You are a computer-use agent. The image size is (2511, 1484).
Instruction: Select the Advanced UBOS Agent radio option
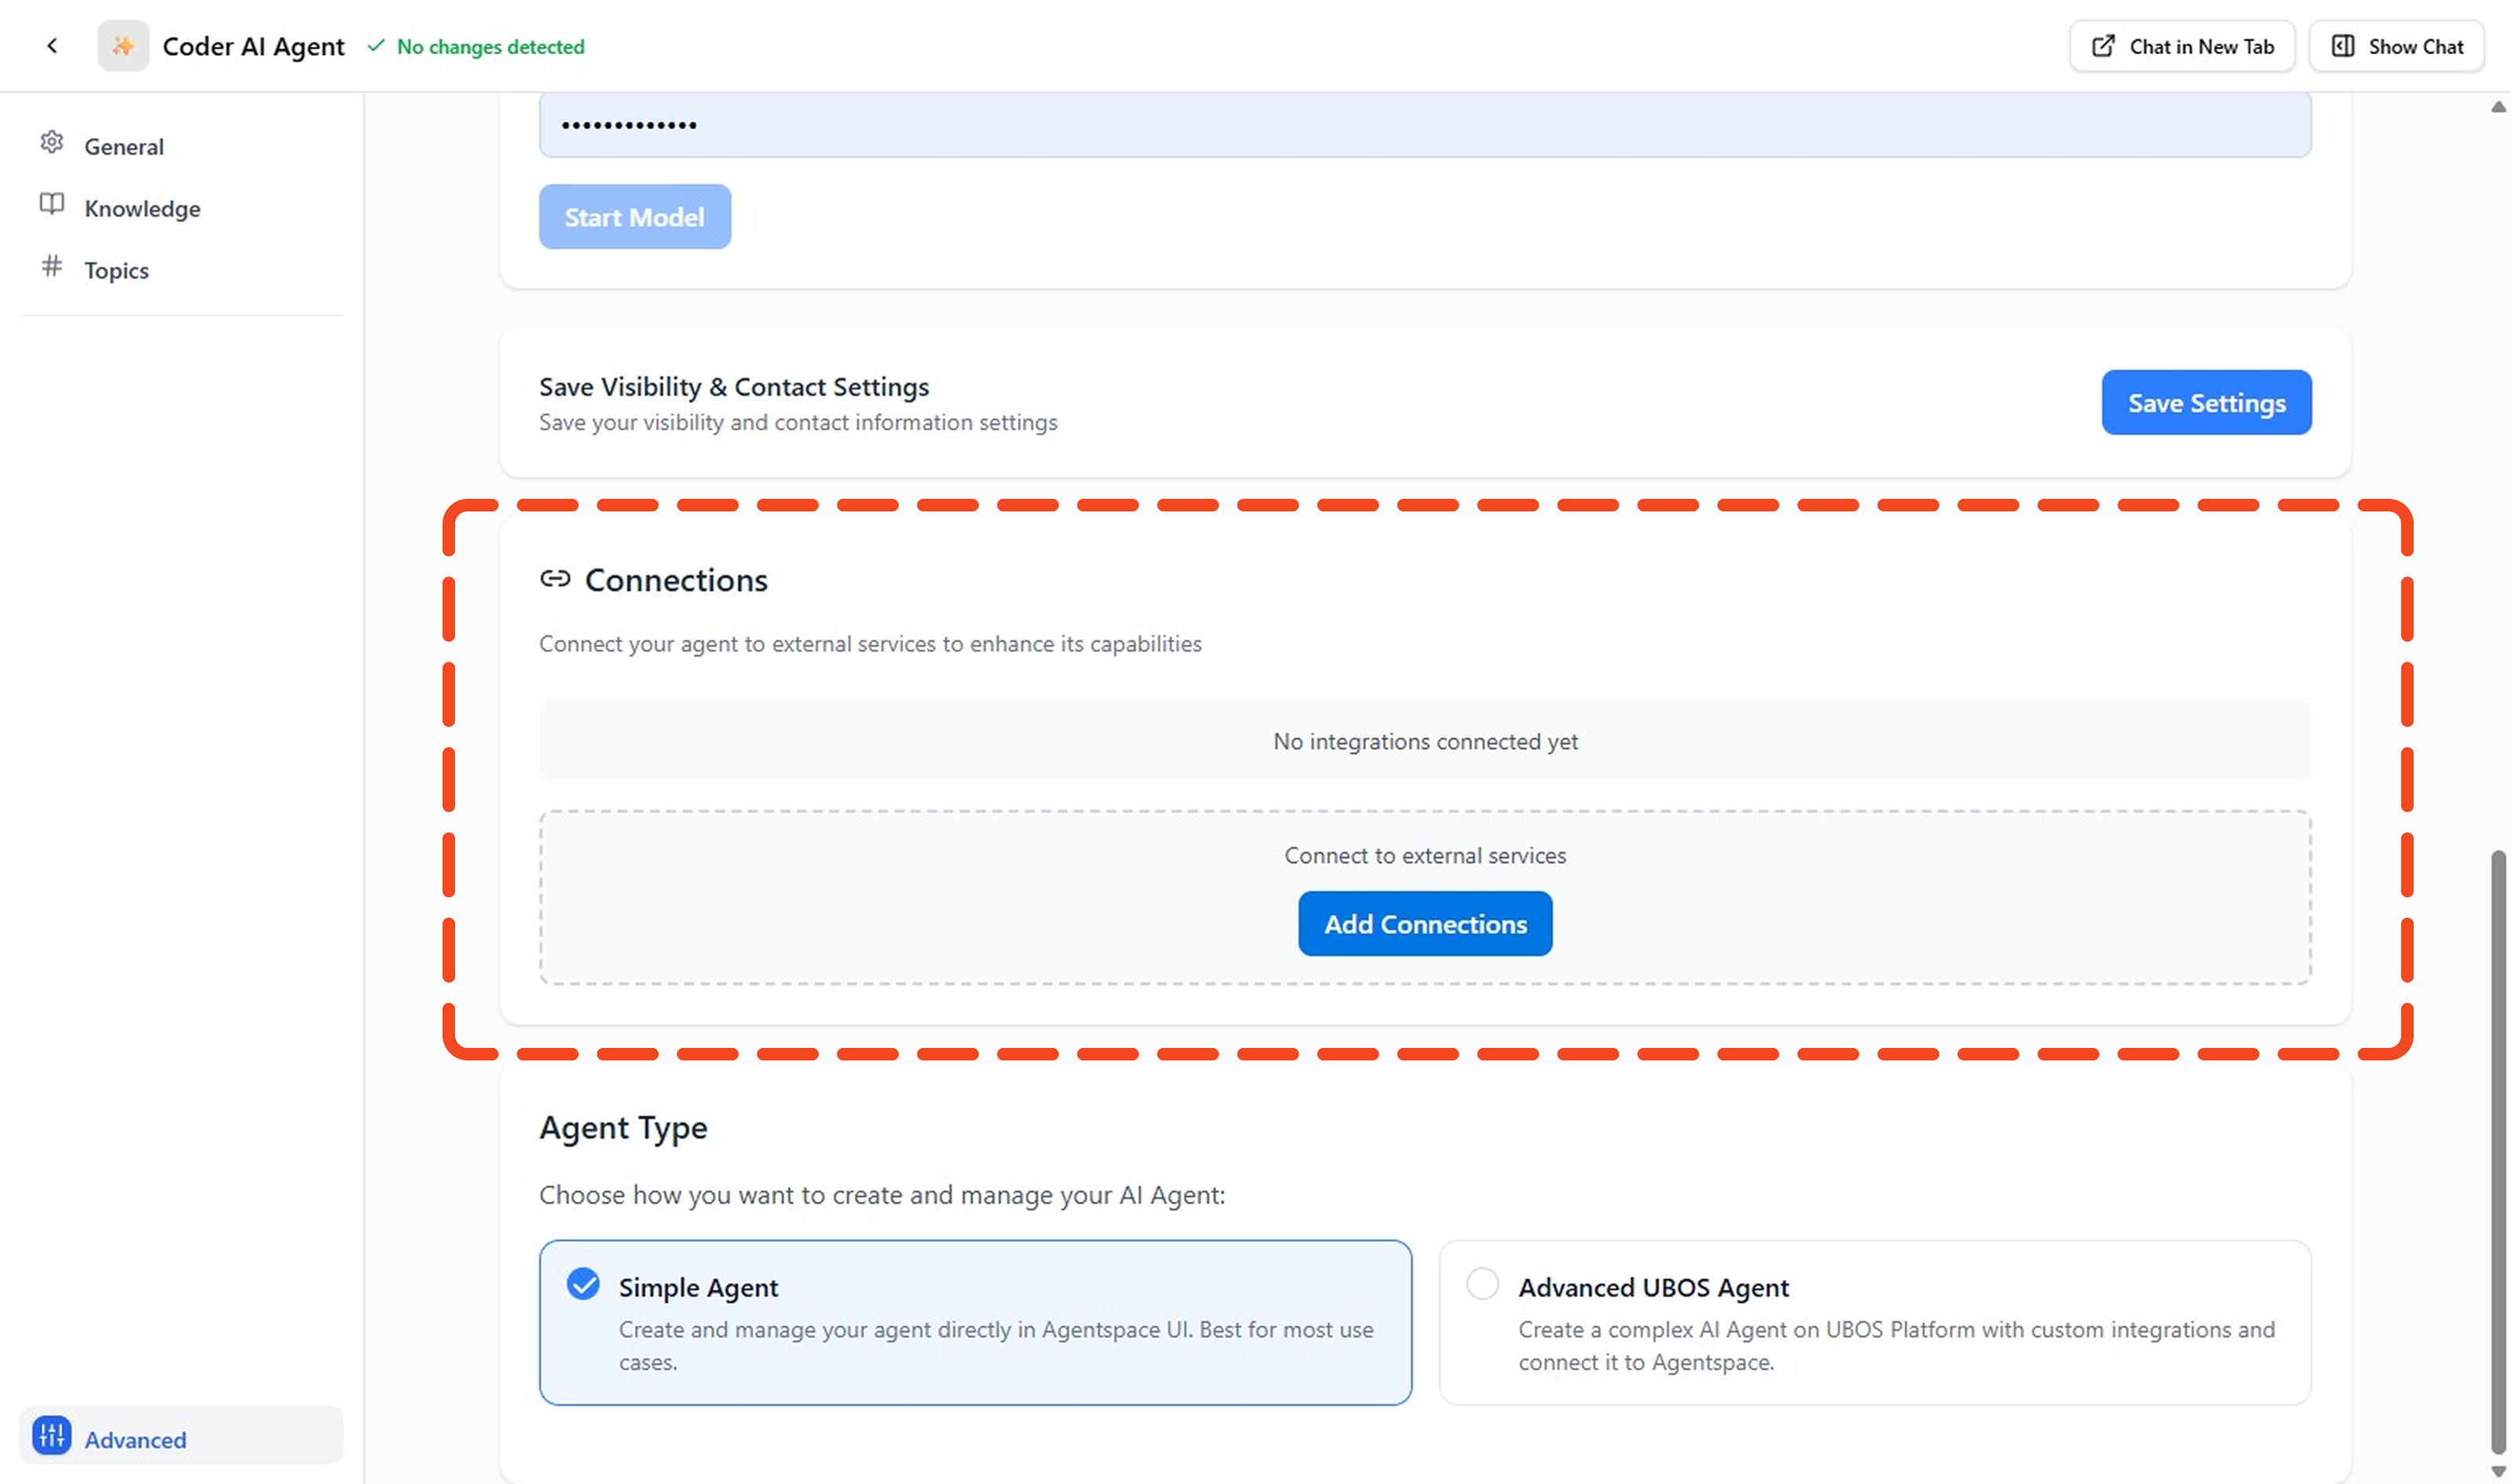(1481, 1284)
